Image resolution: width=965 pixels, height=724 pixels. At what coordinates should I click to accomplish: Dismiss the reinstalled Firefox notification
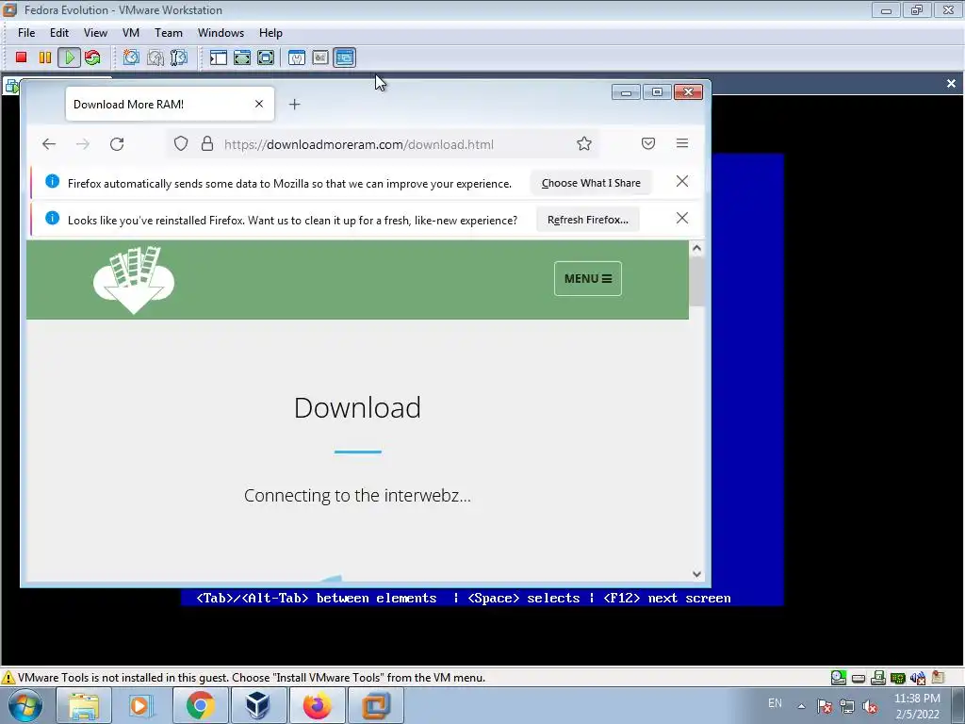pos(682,218)
